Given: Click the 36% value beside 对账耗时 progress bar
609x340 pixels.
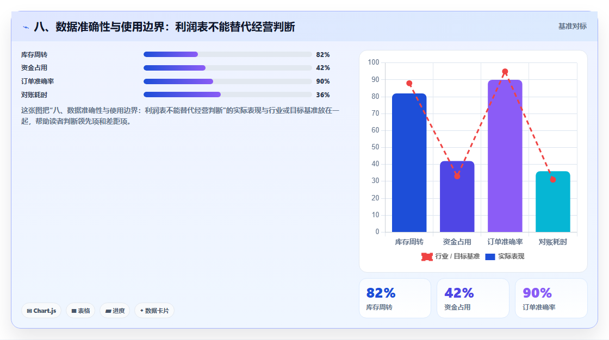Looking at the screenshot, I should pos(323,95).
